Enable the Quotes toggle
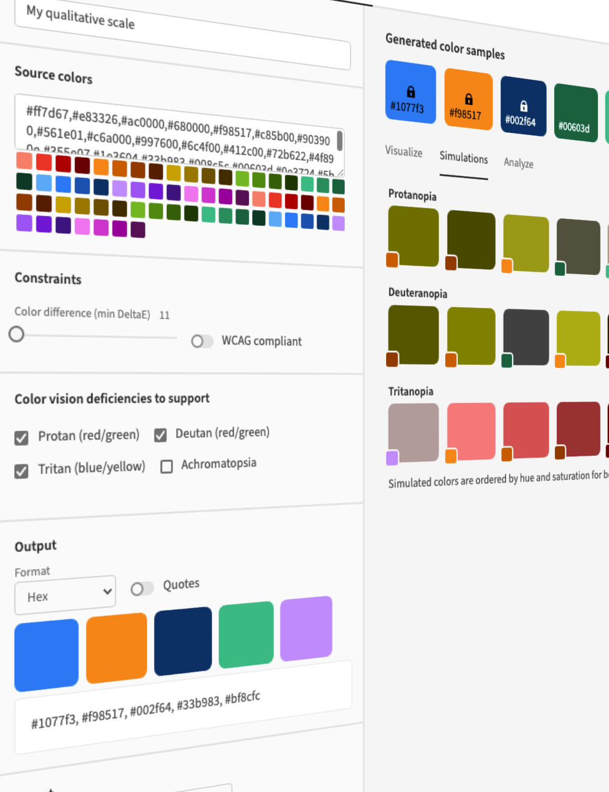The width and height of the screenshot is (609, 792). pyautogui.click(x=142, y=588)
